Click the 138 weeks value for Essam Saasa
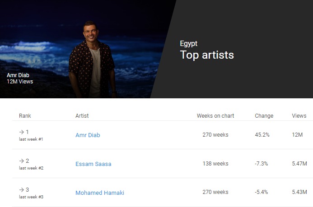The width and height of the screenshot is (313, 207). coord(215,164)
